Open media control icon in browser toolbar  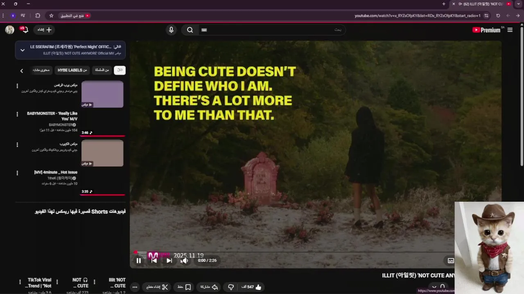point(23,16)
